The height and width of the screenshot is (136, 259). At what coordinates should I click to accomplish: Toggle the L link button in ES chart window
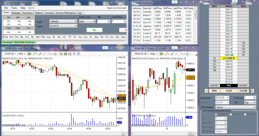105,48
